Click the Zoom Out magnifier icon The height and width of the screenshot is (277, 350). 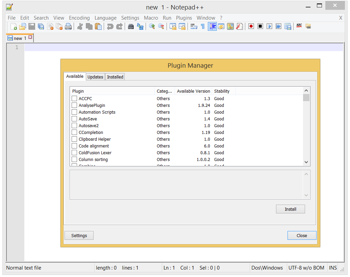tap(161, 26)
